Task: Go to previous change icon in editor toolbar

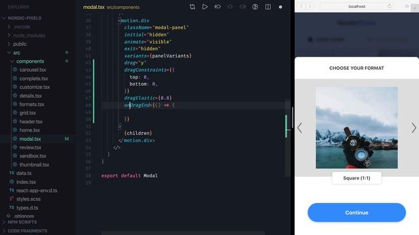Action: (217, 7)
